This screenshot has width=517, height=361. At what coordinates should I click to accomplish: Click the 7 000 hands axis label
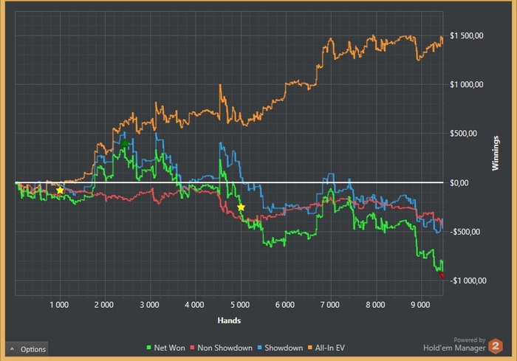coord(330,305)
